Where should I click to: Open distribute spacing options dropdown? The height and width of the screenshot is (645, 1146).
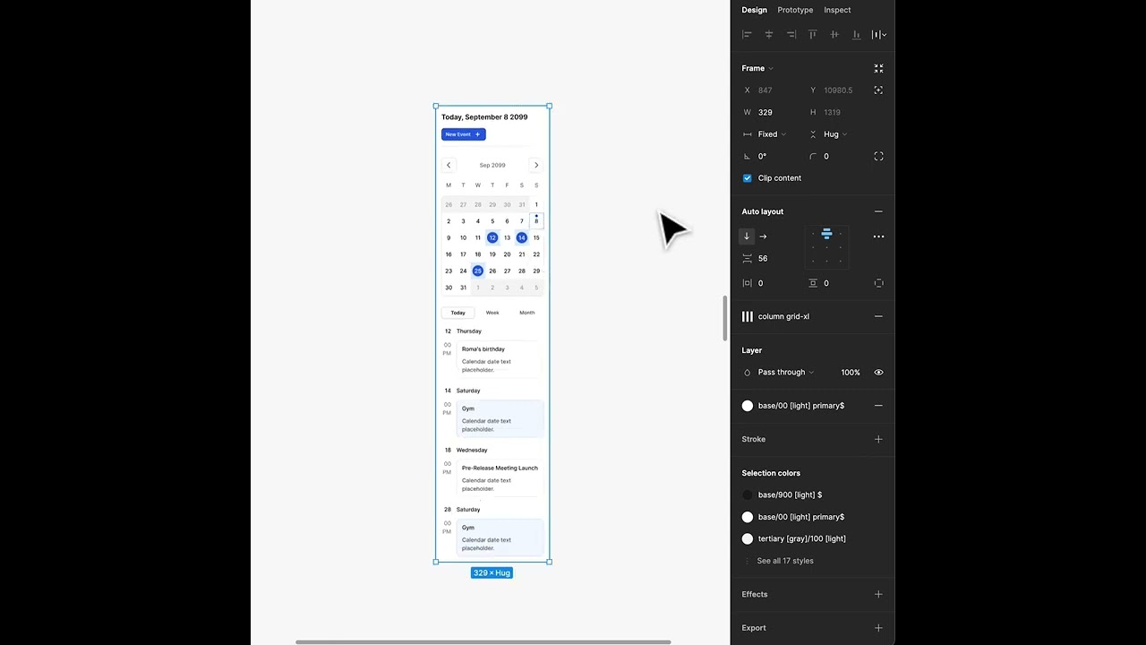[879, 34]
